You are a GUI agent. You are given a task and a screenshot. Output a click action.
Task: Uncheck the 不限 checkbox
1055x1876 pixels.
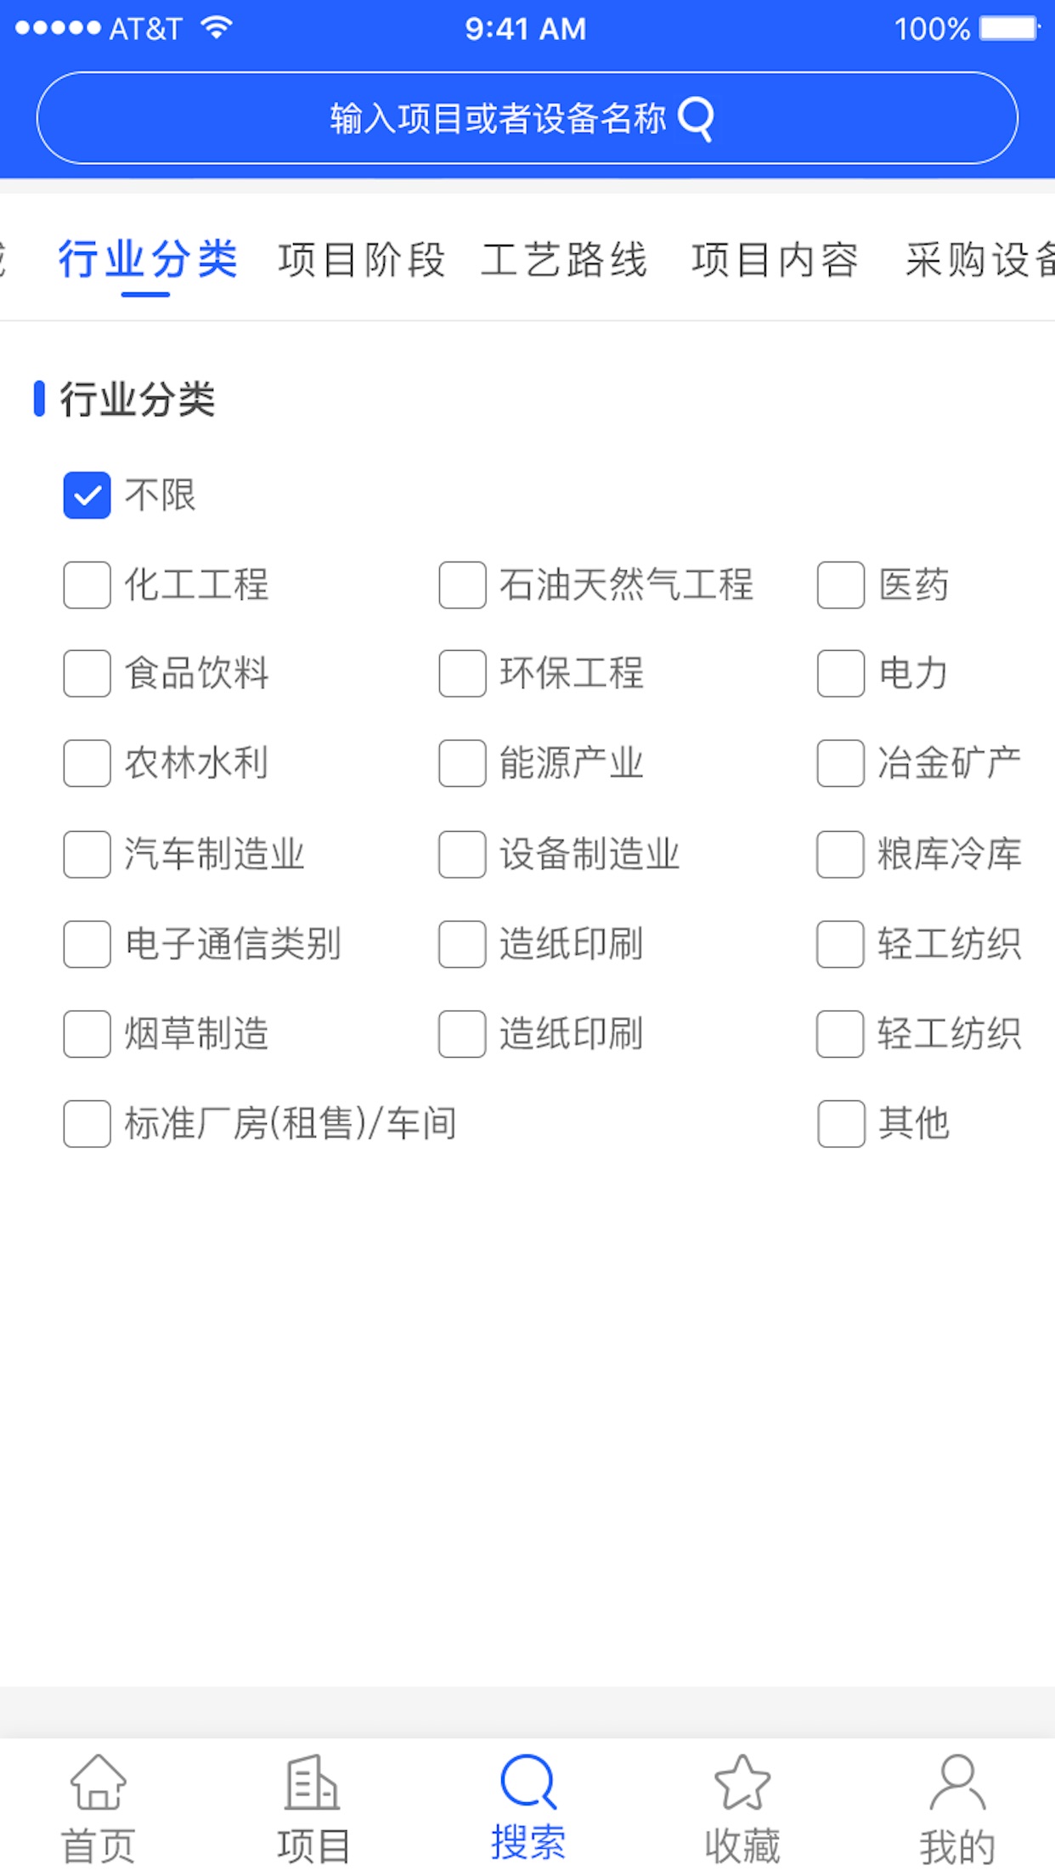tap(87, 495)
